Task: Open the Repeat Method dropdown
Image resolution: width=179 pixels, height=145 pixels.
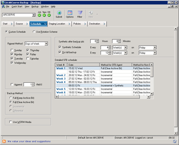Action: [46, 43]
